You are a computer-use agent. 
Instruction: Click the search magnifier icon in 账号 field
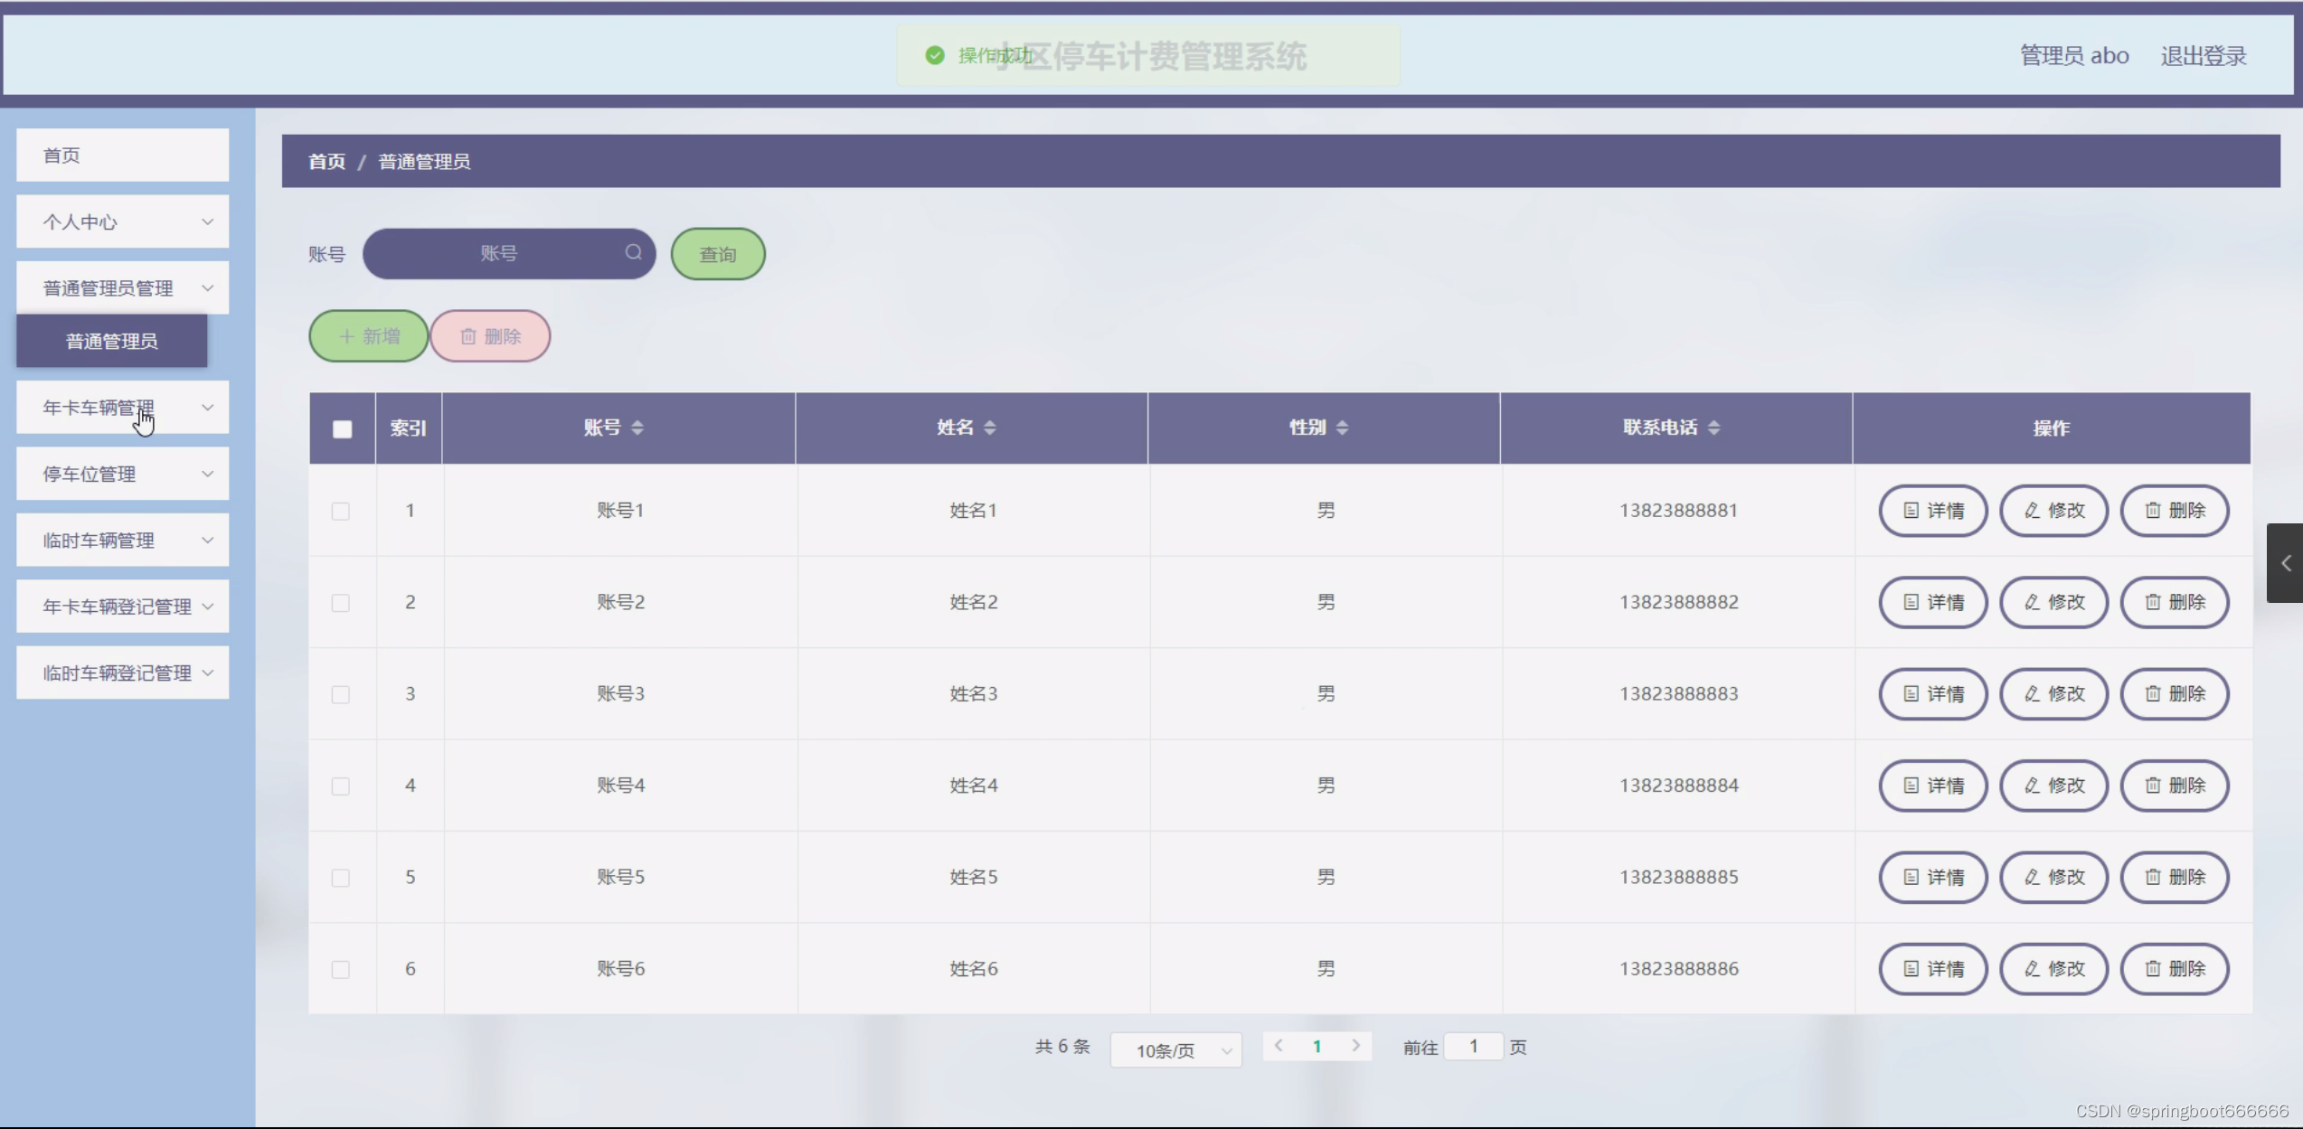(633, 253)
